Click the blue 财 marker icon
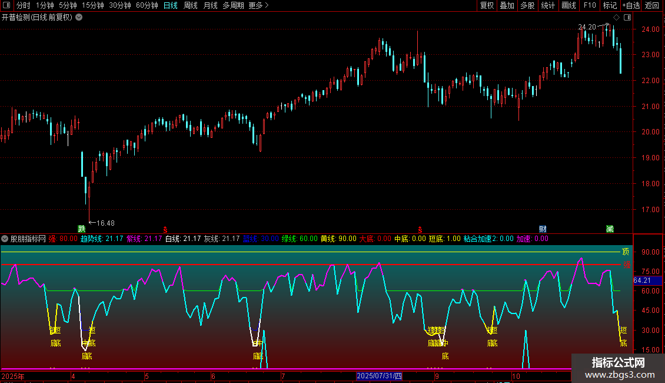This screenshot has width=665, height=383. coord(543,229)
